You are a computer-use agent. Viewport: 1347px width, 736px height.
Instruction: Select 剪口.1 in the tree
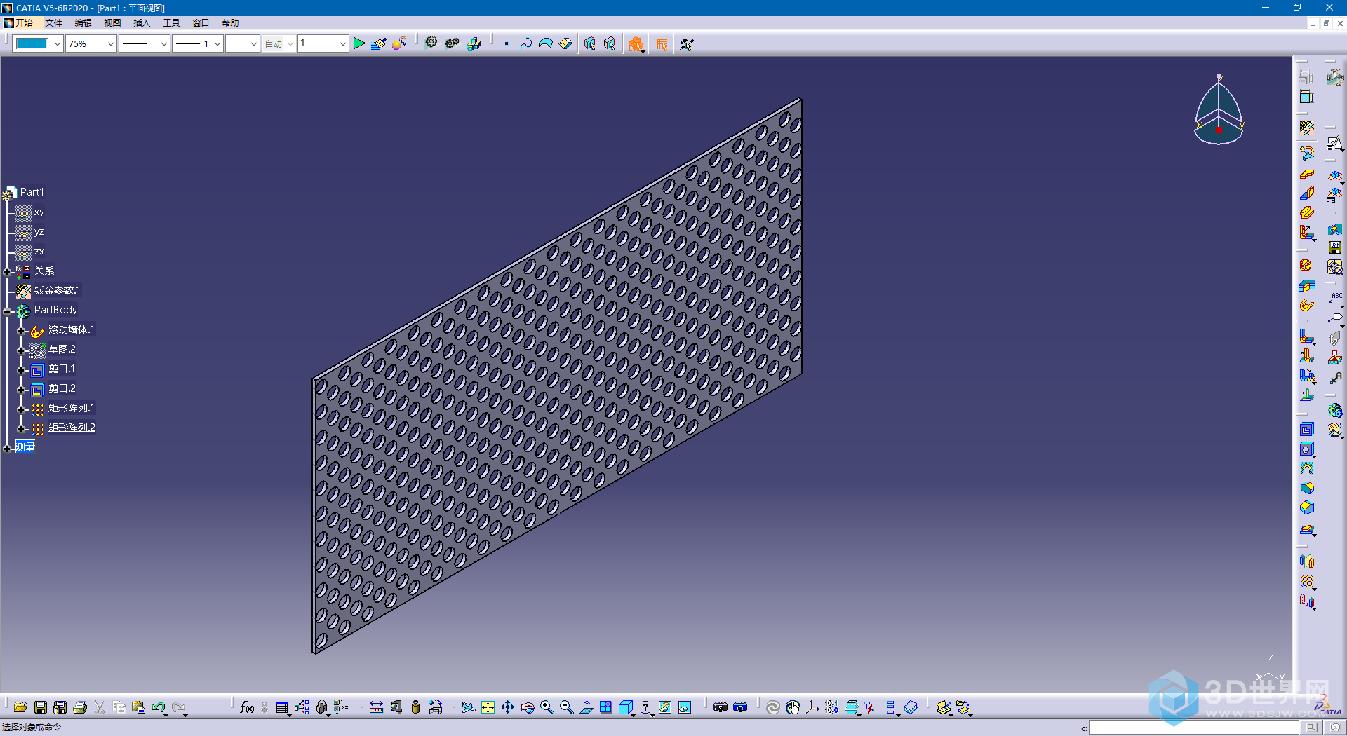click(x=61, y=369)
